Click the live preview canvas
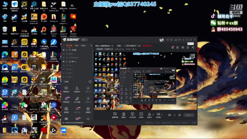 145,81
